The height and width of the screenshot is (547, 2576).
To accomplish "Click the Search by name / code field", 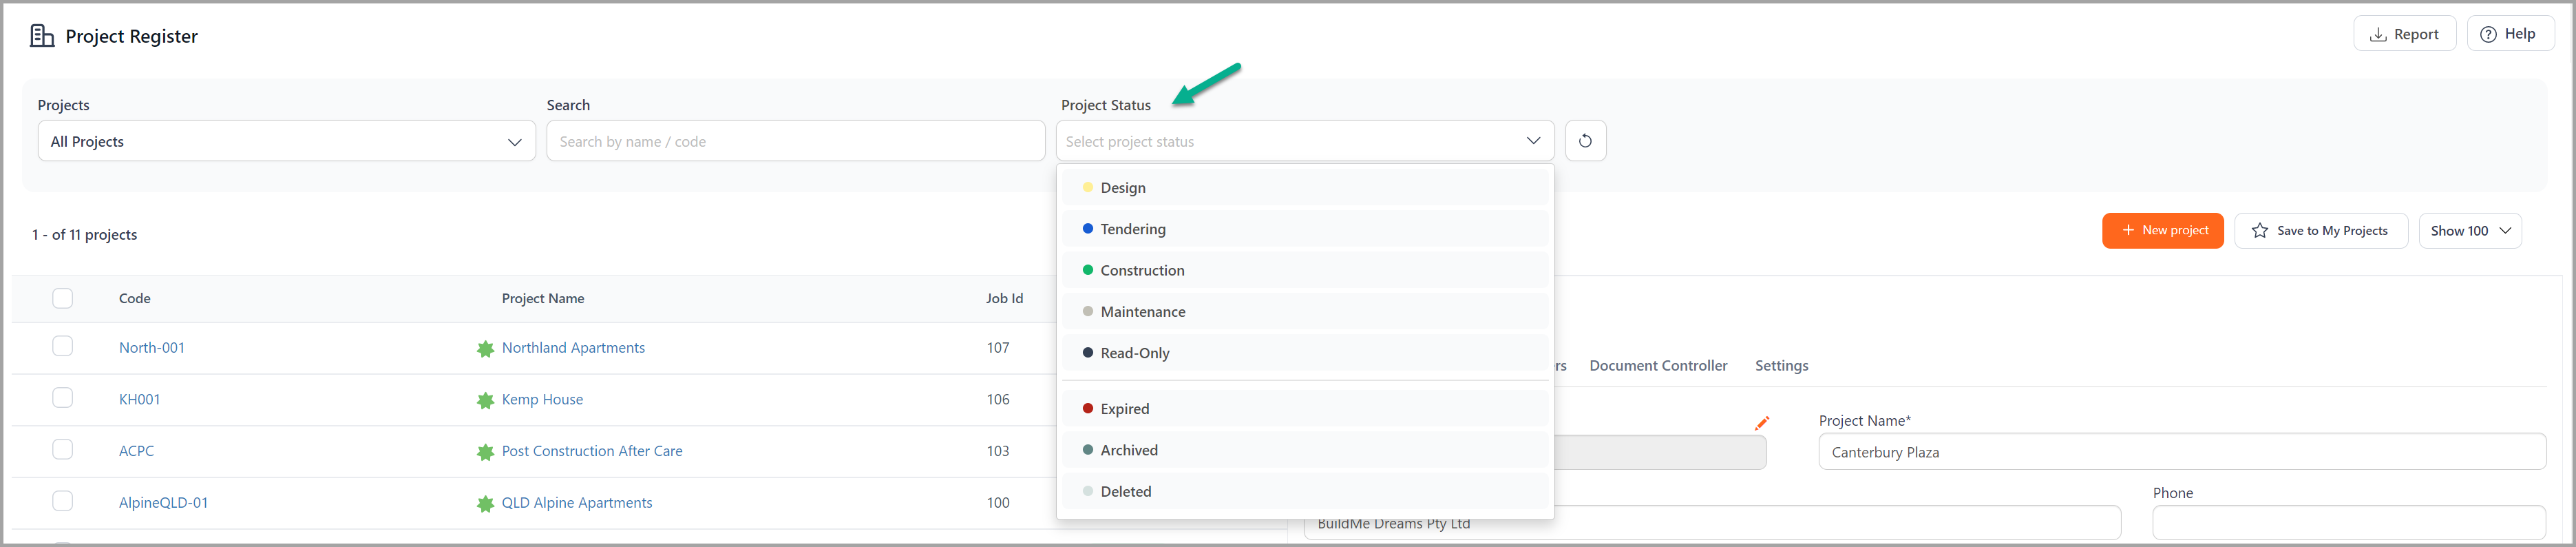I will point(796,141).
